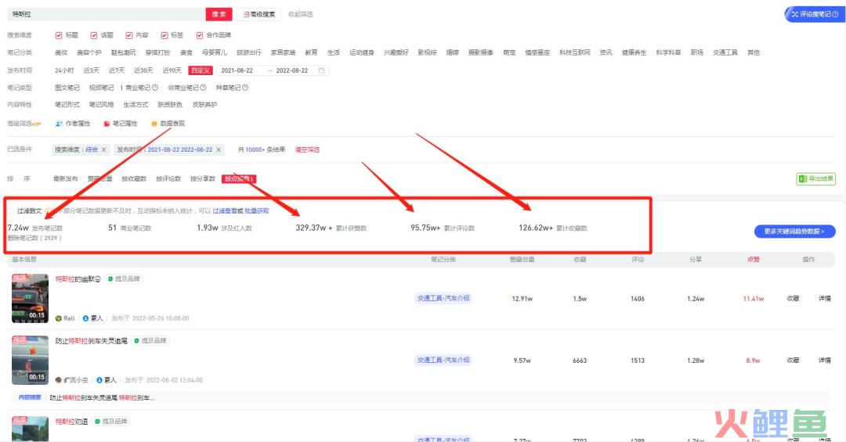Click 详情 for 防止特斯拉刹车失灵追尾 row
This screenshot has height=442, width=846.
click(x=824, y=360)
